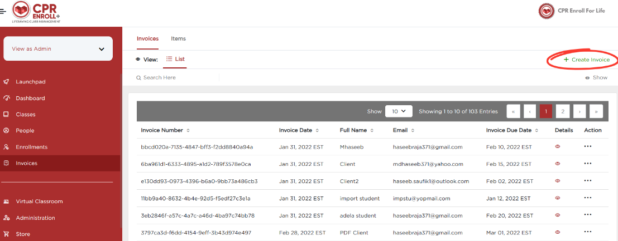Open action menu for mdhaseeb371@yahoo.com row
The width and height of the screenshot is (618, 241).
point(588,163)
